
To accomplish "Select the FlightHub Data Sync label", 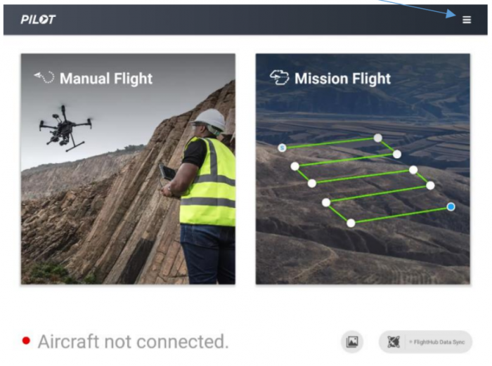I will pos(439,342).
